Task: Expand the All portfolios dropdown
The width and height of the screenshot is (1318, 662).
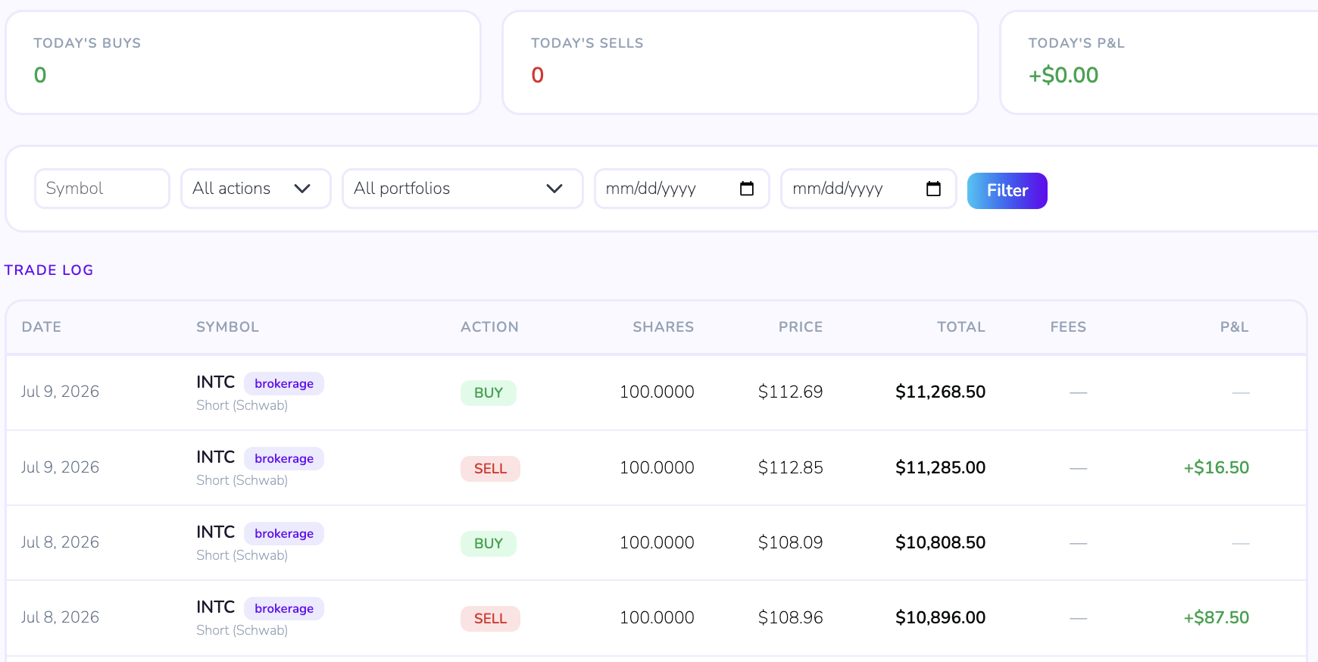Action: (x=463, y=189)
